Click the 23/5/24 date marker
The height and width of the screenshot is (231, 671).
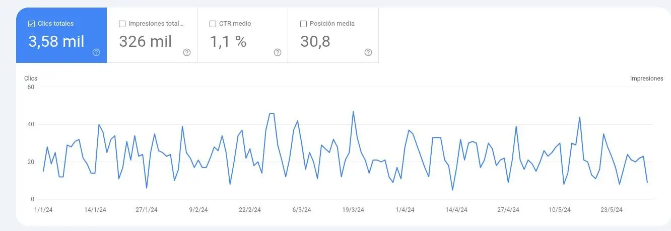pos(612,210)
